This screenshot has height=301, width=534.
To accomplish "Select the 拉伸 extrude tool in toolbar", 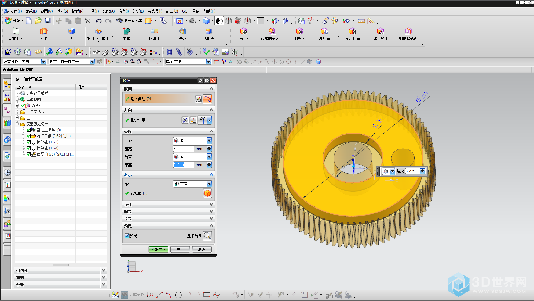I will click(x=44, y=34).
